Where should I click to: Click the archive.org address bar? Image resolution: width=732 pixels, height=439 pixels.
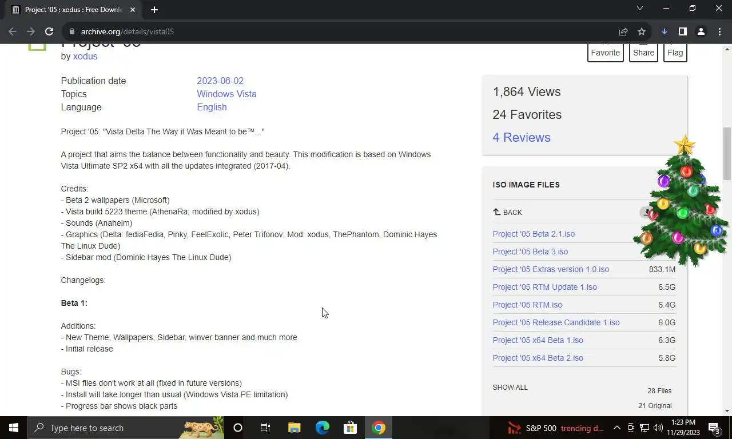point(343,31)
